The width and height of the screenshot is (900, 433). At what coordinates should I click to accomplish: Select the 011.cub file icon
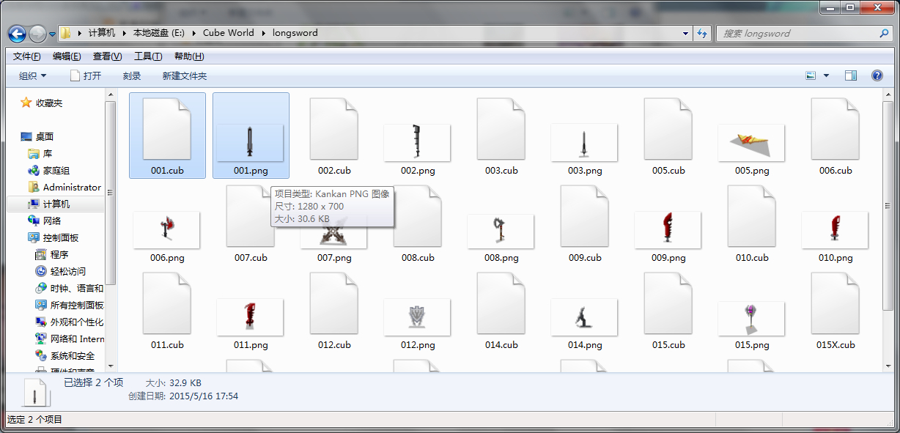click(167, 303)
